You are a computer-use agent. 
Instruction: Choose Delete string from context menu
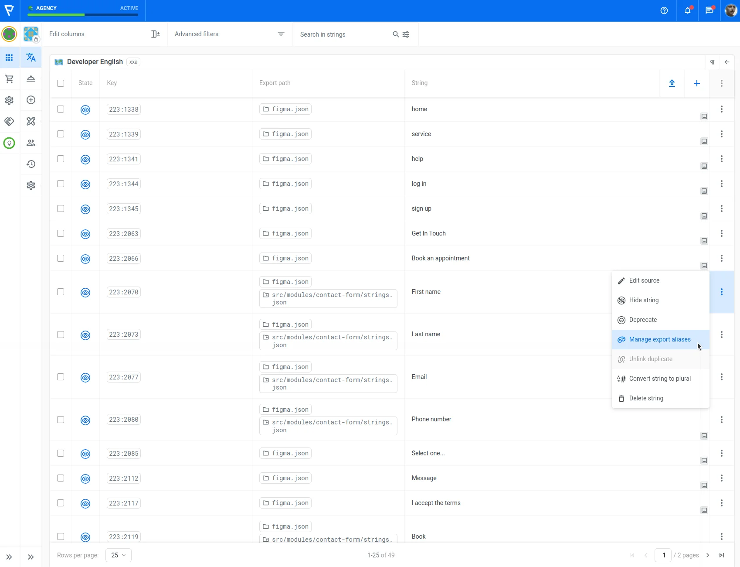click(646, 398)
